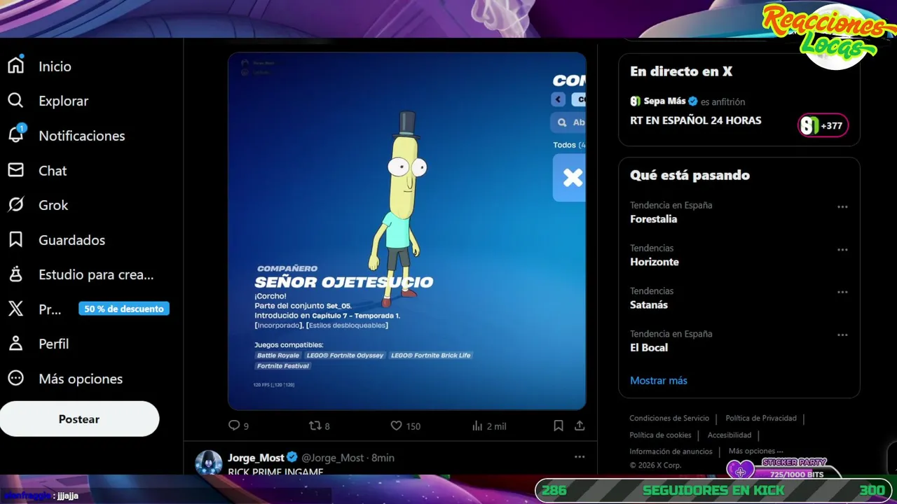Open Información de anuncios link
Image resolution: width=897 pixels, height=504 pixels.
click(x=671, y=451)
